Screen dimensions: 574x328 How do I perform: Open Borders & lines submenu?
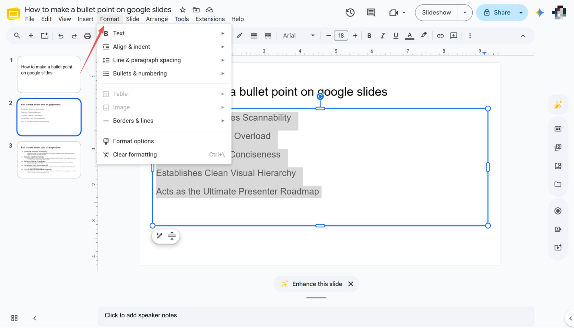(x=164, y=121)
